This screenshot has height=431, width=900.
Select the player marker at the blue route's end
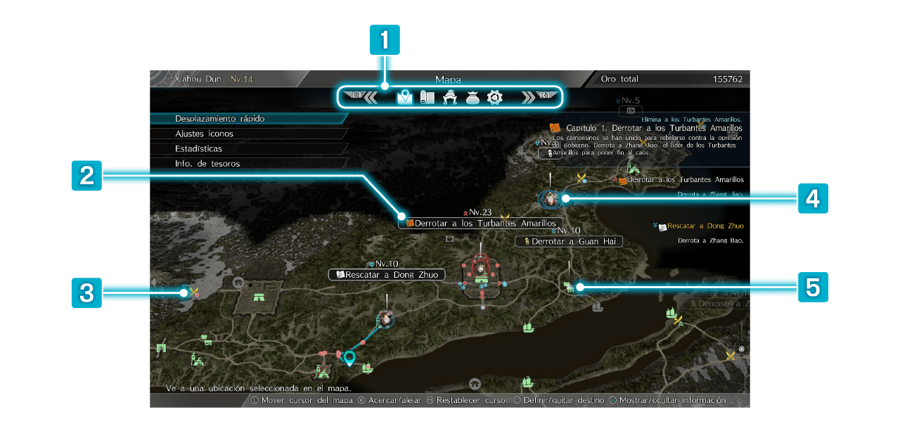385,321
